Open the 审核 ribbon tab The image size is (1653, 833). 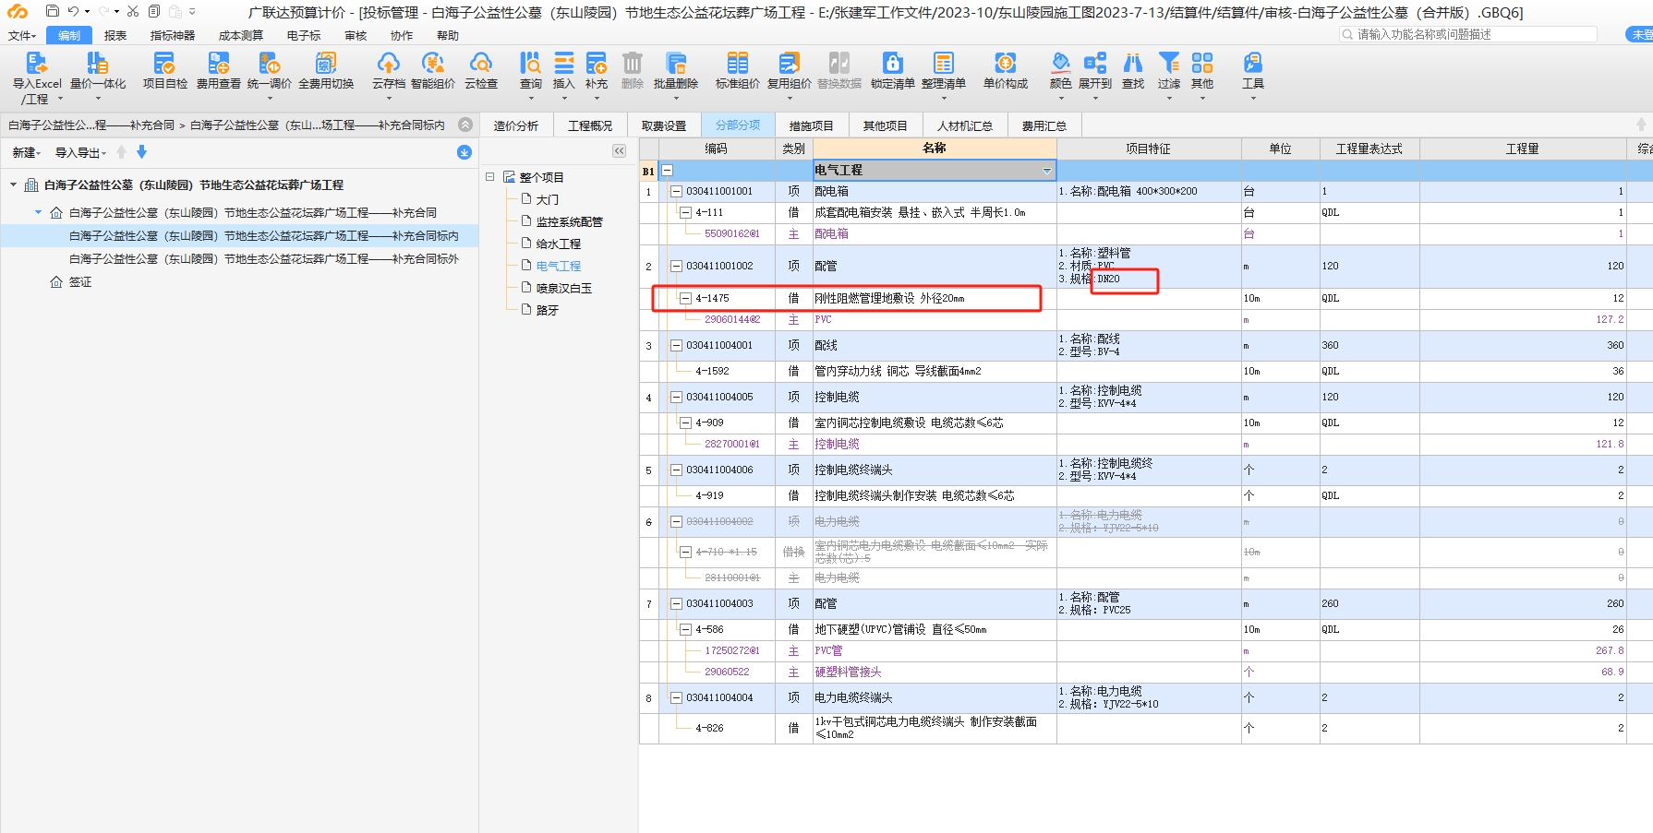coord(356,36)
